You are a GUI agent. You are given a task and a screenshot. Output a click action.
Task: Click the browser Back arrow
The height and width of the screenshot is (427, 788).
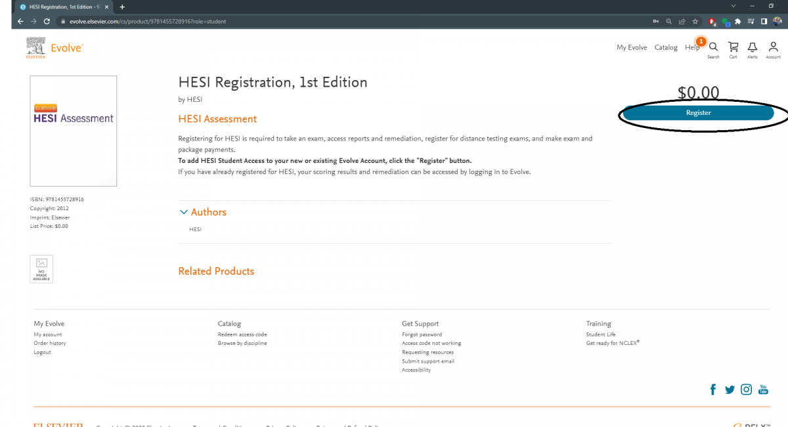[x=20, y=21]
